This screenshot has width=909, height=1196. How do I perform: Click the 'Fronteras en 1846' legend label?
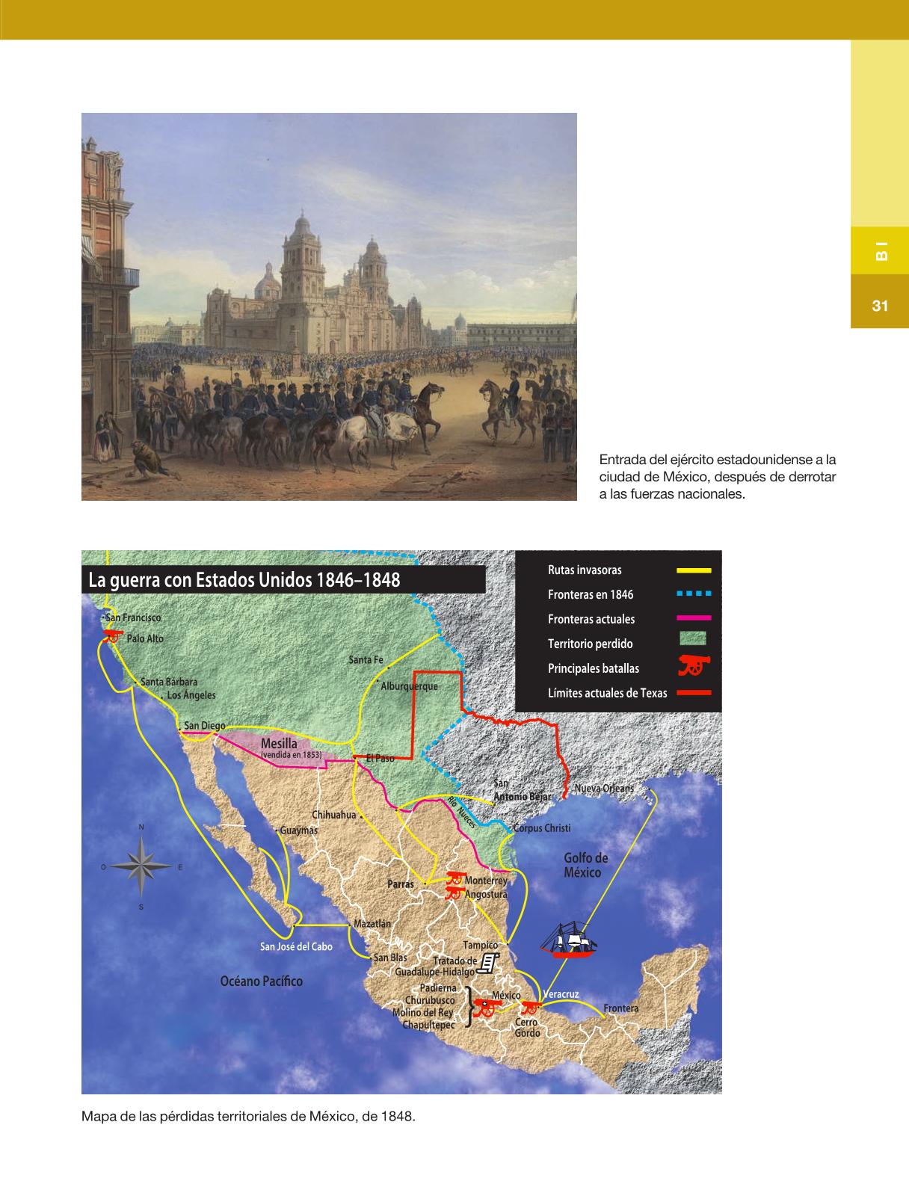tap(591, 594)
